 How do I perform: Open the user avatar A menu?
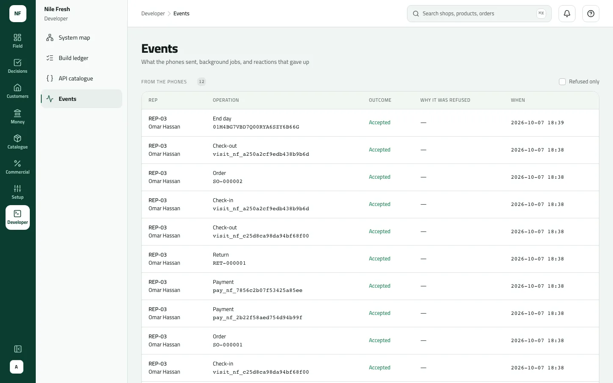pyautogui.click(x=17, y=367)
